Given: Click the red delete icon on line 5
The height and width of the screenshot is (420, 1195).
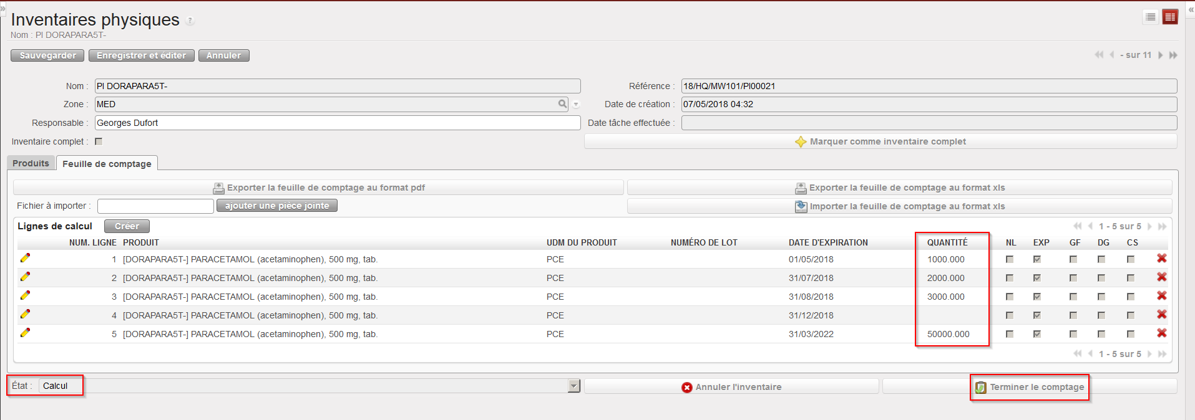Looking at the screenshot, I should 1161,333.
